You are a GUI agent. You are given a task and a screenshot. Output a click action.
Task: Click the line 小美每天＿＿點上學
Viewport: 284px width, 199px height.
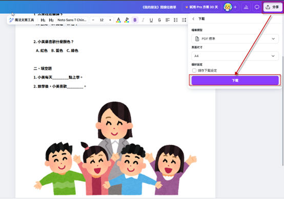[x=58, y=77]
